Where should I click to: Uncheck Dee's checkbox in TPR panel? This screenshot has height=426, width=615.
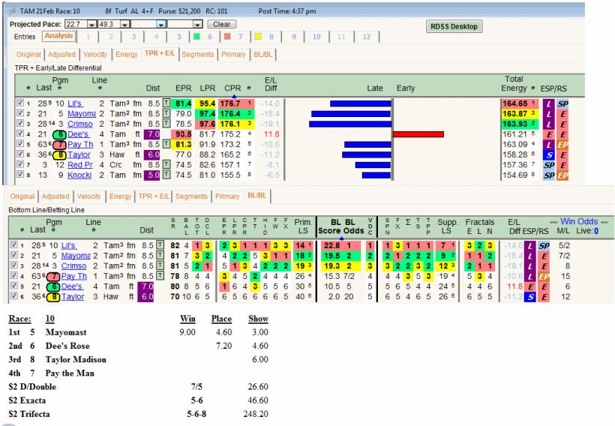pos(20,133)
